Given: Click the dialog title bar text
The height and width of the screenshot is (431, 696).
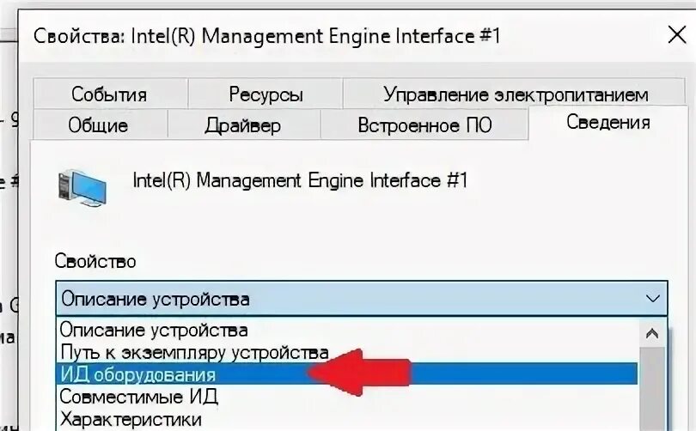Looking at the screenshot, I should pos(266,36).
